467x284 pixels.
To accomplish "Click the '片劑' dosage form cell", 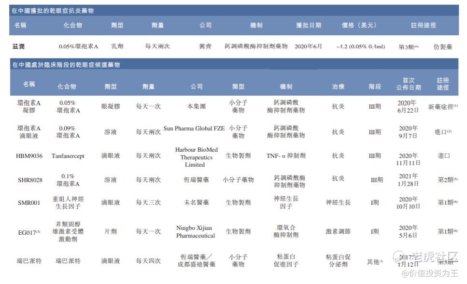I will (x=111, y=231).
